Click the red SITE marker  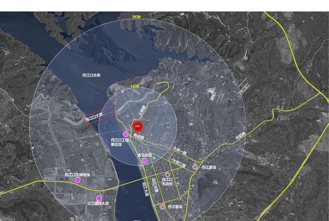click(x=138, y=126)
